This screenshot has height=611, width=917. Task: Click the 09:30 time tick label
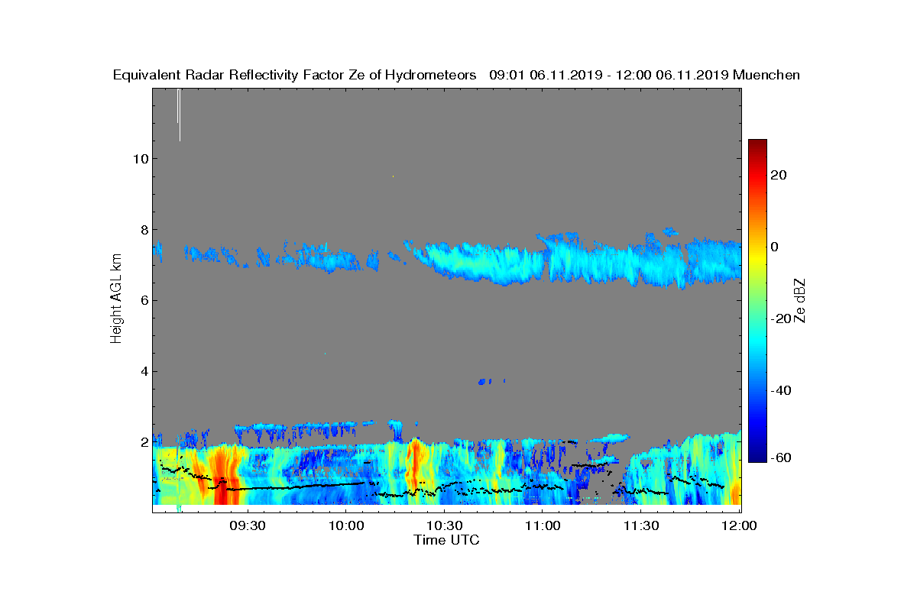[247, 525]
